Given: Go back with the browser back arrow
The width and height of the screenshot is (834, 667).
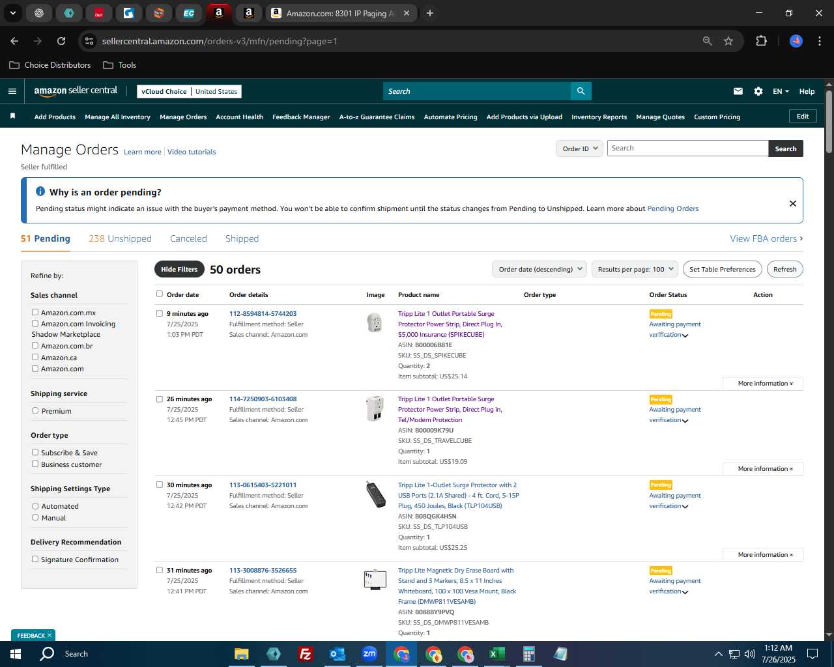Looking at the screenshot, I should (x=14, y=41).
